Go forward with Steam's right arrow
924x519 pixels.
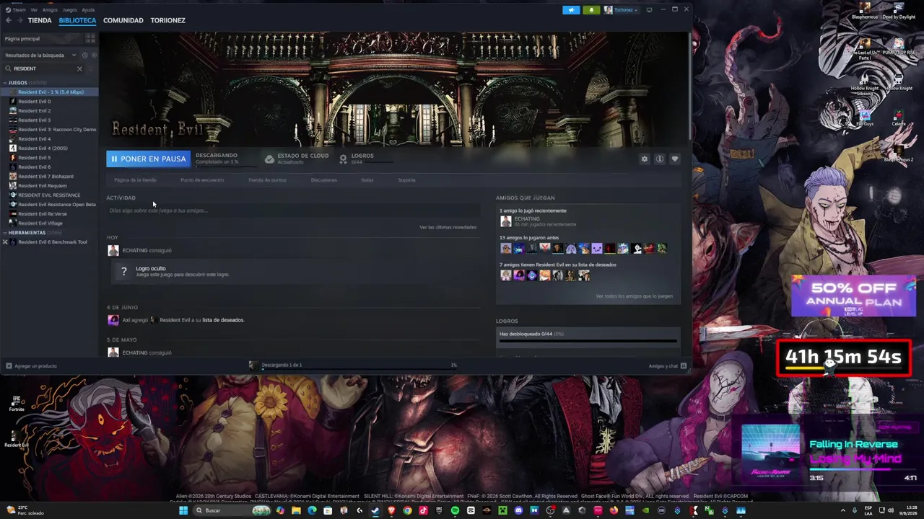click(x=19, y=20)
